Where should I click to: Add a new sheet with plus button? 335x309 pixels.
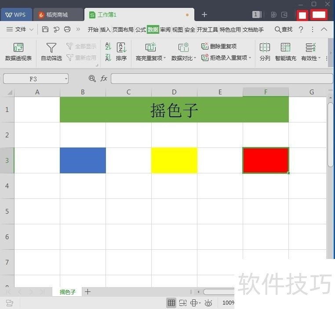pyautogui.click(x=87, y=292)
